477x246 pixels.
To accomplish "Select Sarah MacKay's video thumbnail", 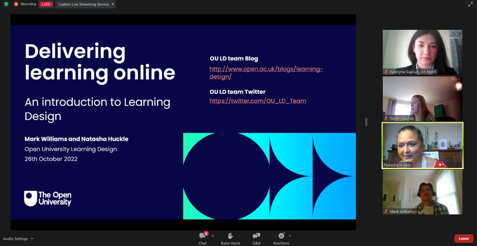I will (422, 99).
